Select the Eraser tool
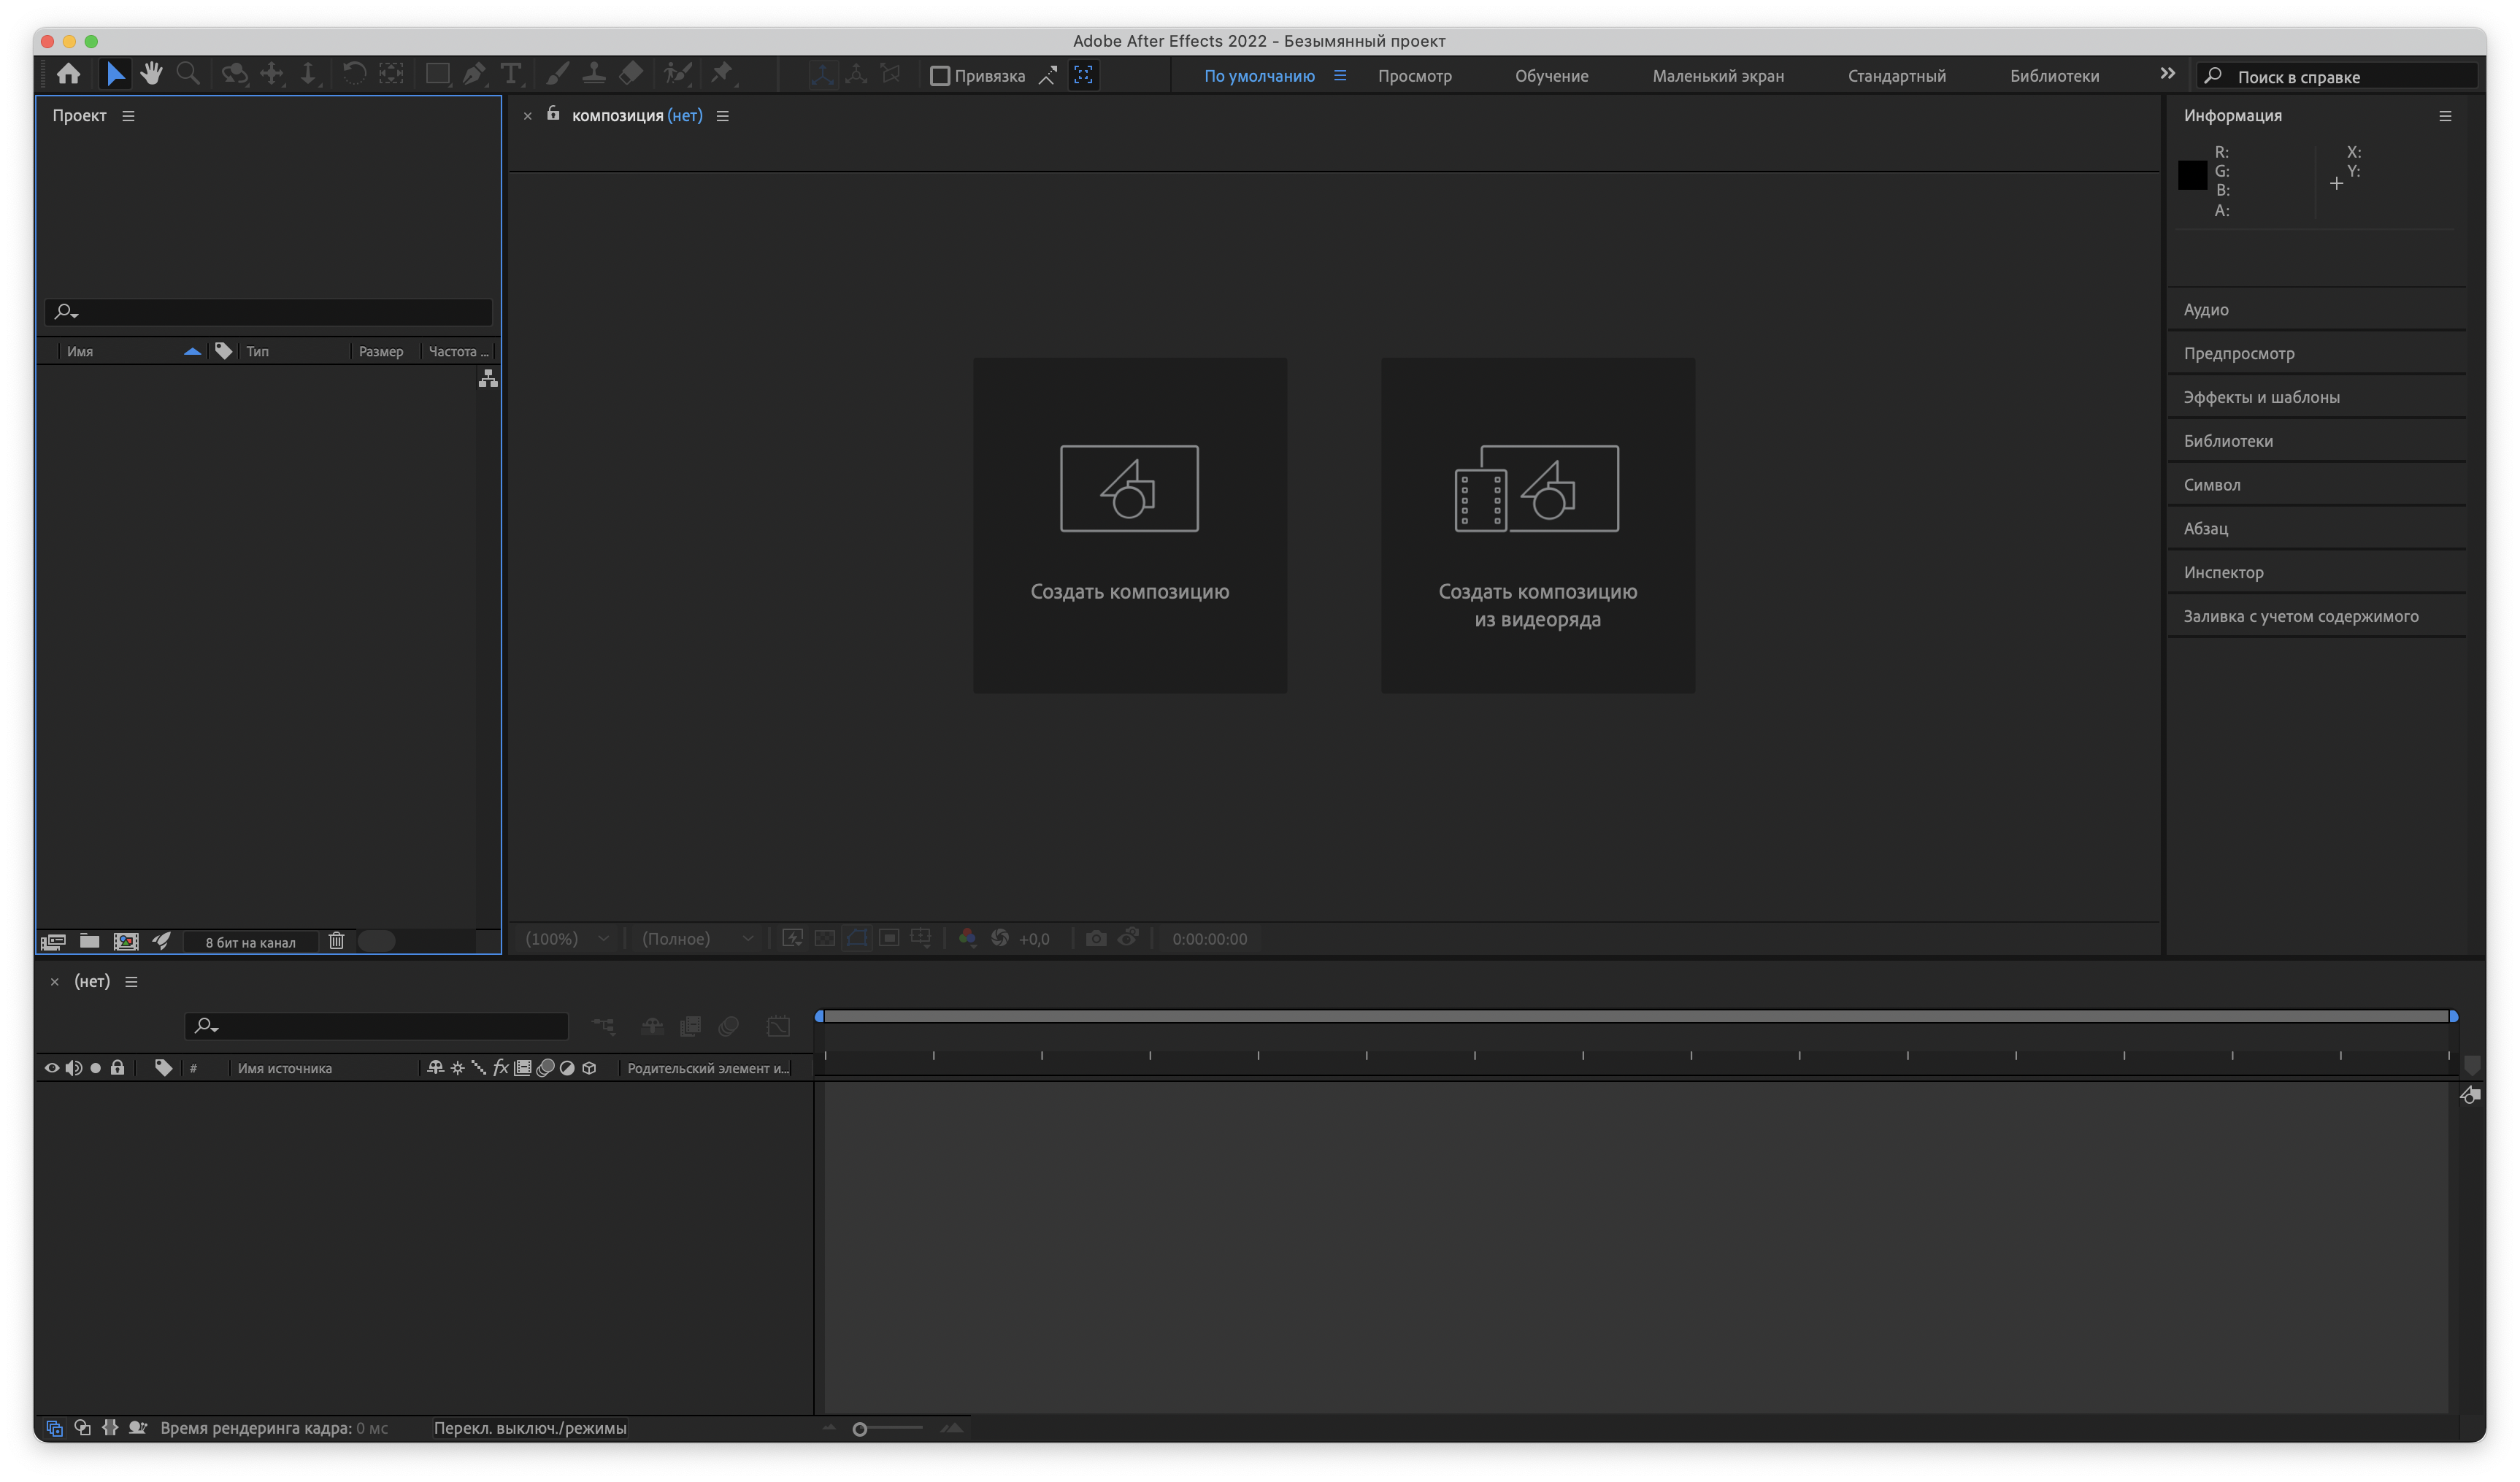The image size is (2520, 1482). [x=630, y=74]
